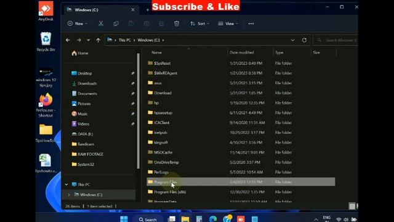Expand breadcrumb chevron after This PC

[x=134, y=40]
